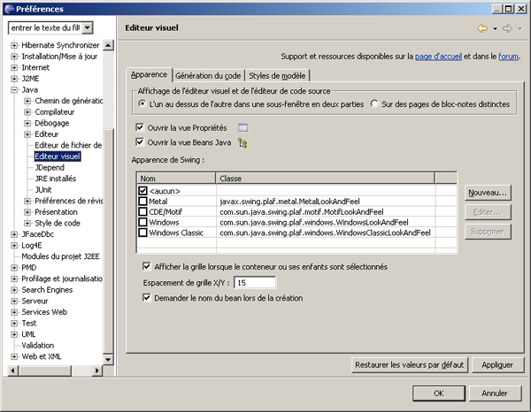
Task: Click the Preferences window title icon
Action: [x=9, y=8]
